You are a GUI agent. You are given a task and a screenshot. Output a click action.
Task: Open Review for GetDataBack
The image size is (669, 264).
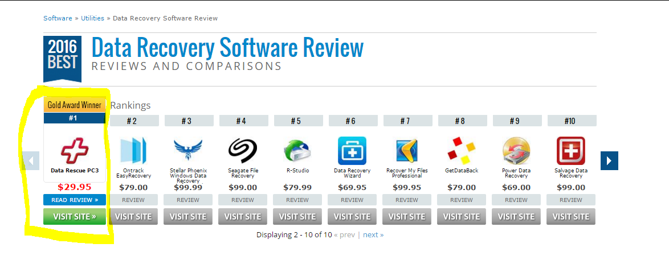coord(461,200)
